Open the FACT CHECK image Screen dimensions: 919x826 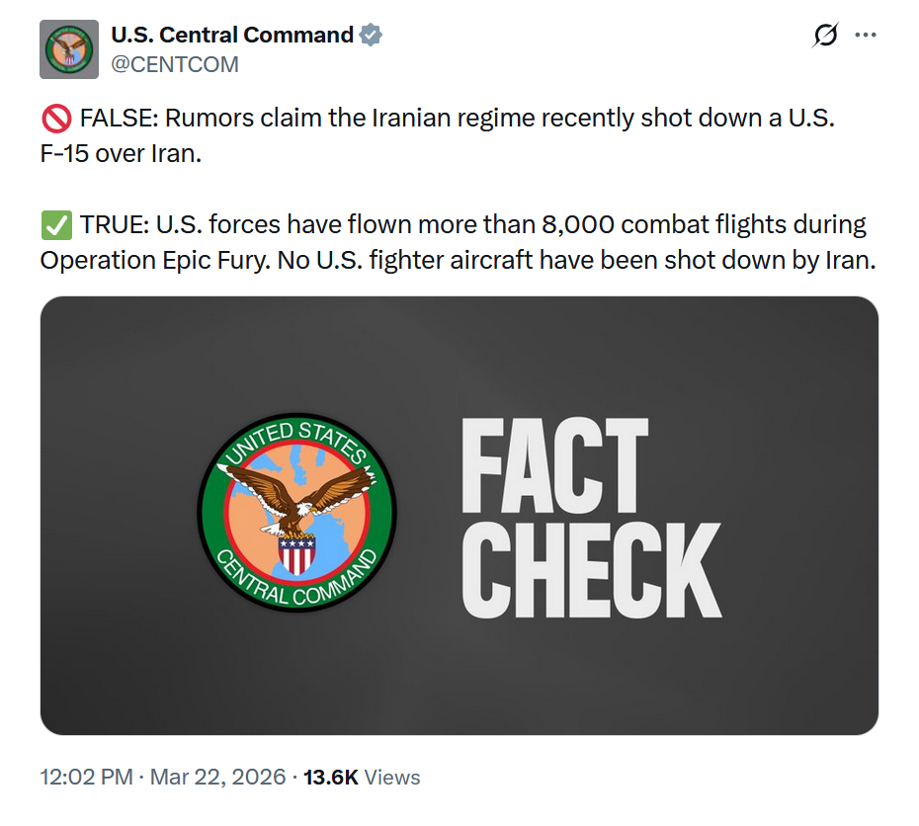pos(459,516)
